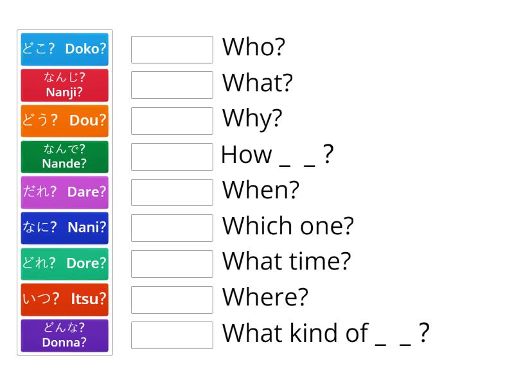This screenshot has width=514, height=385.
Task: Choose the slot for What kind of _ _ ?
Action: [x=172, y=334]
